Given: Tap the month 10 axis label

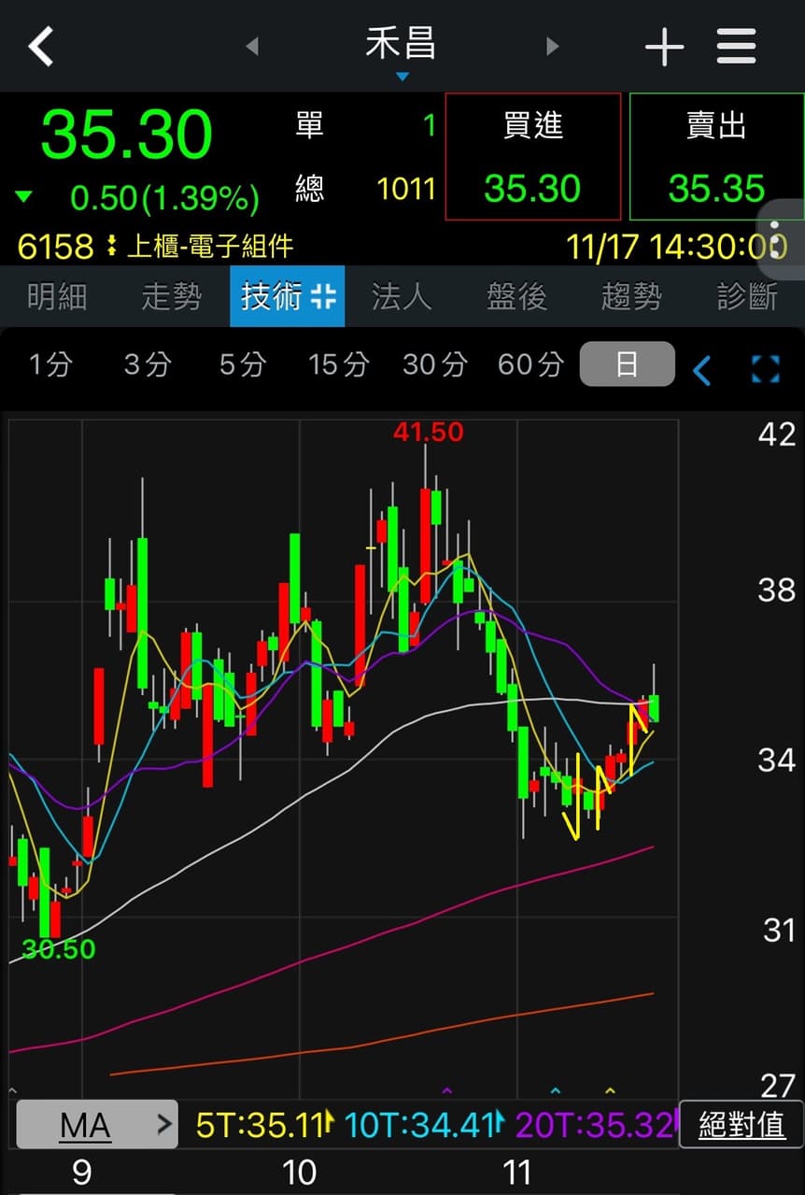Looking at the screenshot, I should (298, 1172).
